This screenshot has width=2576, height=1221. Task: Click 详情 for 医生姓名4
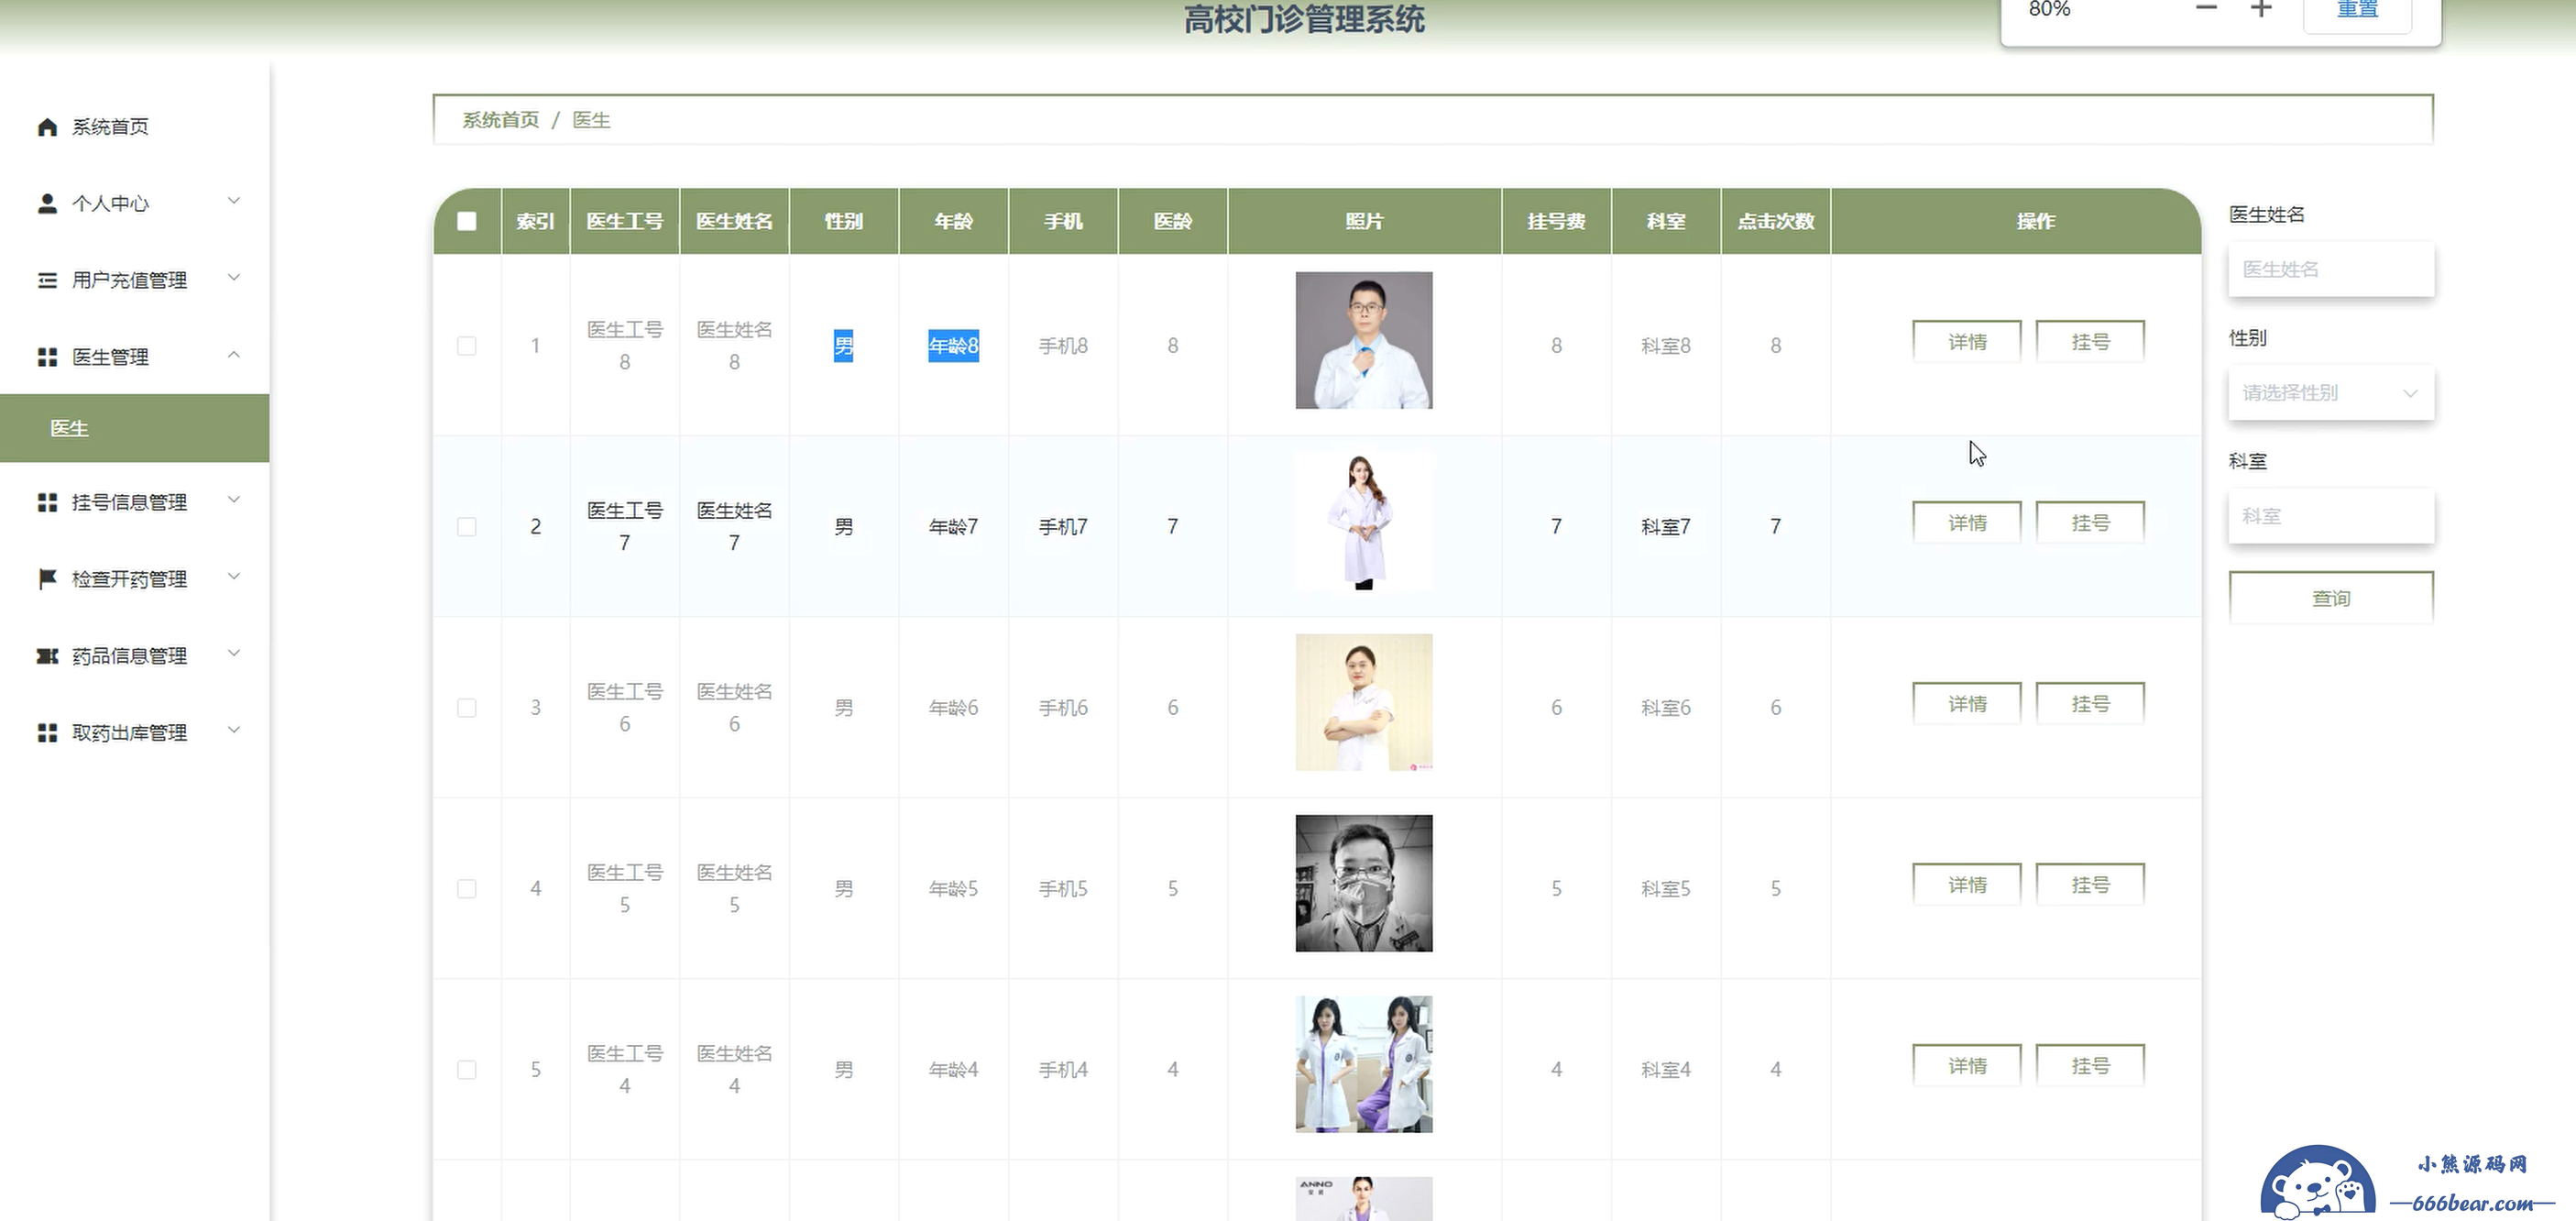[1967, 1066]
